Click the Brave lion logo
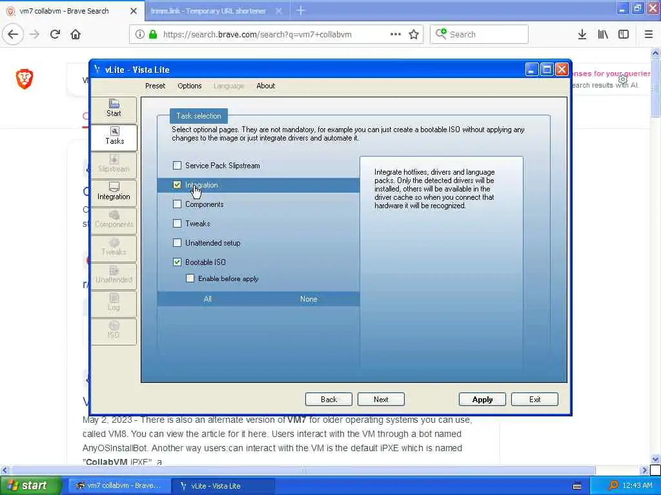The image size is (661, 495). 25,79
